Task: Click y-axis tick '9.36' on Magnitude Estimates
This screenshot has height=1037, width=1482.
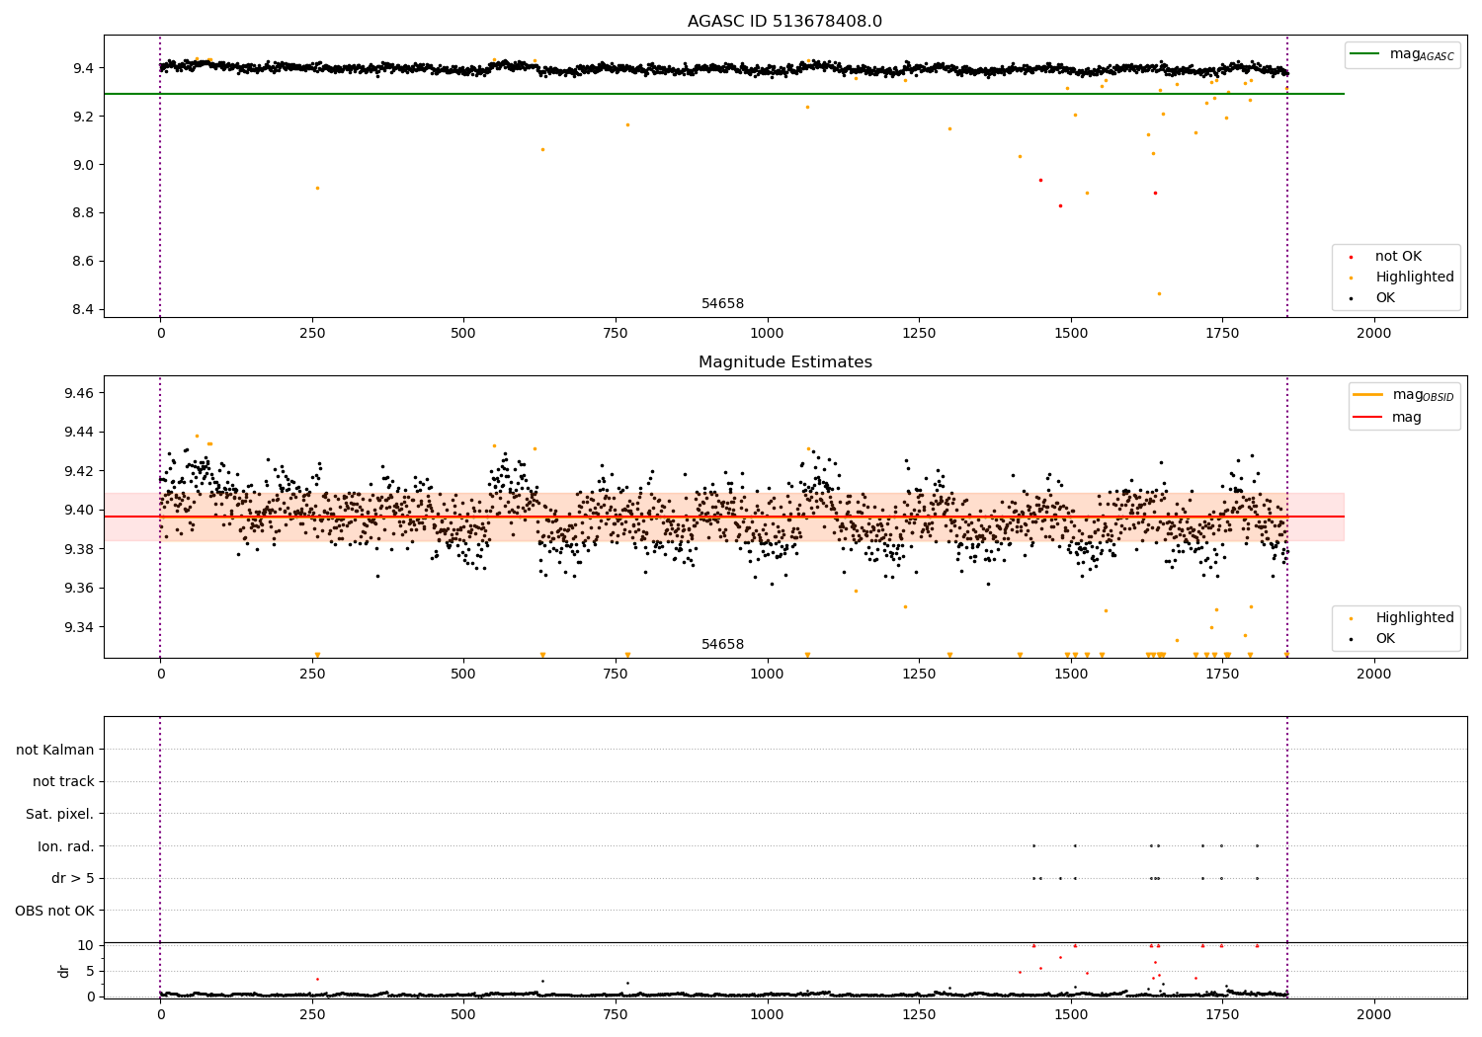Action: pos(79,589)
